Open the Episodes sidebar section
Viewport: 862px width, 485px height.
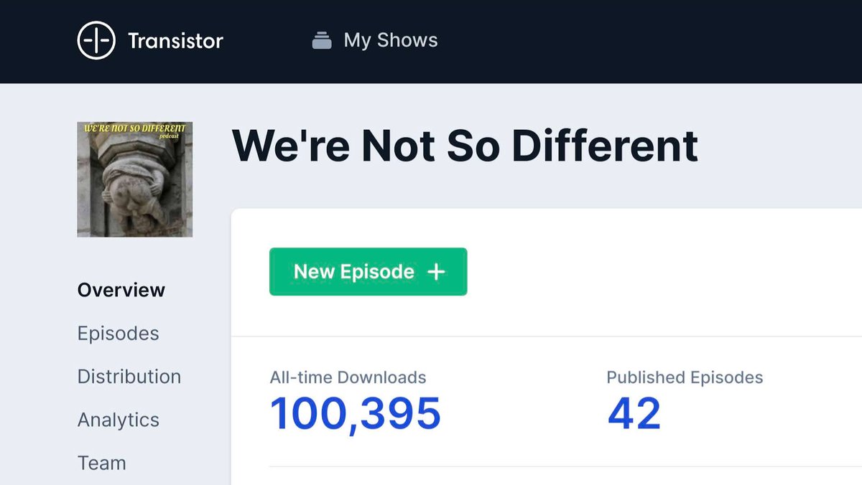119,334
